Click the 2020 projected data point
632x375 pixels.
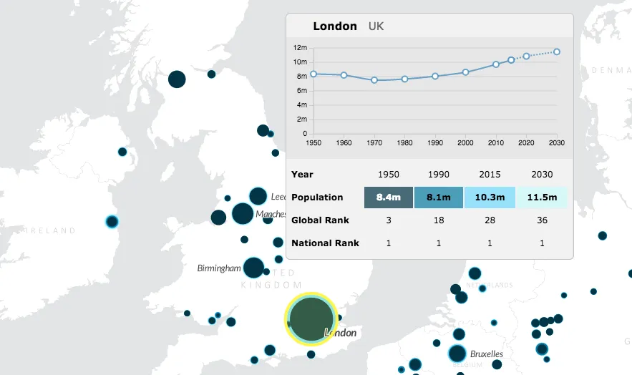526,57
